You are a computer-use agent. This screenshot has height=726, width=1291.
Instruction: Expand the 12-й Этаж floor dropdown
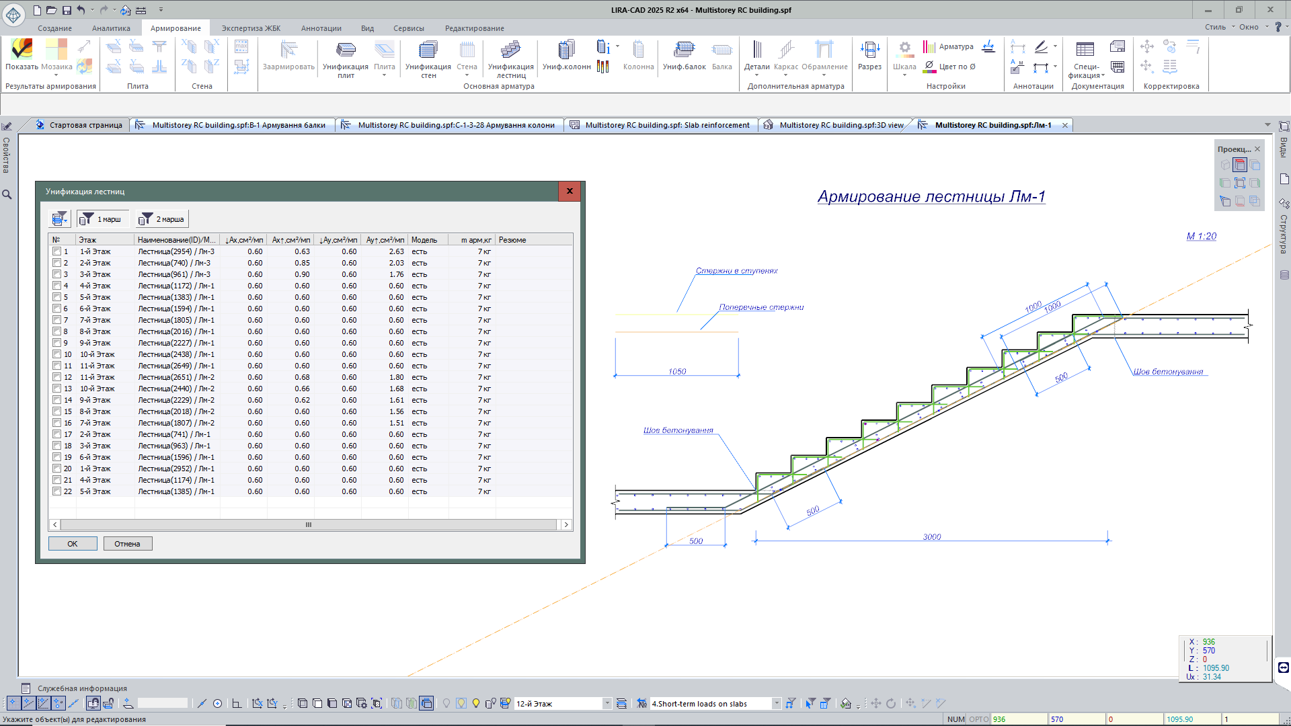(x=607, y=704)
